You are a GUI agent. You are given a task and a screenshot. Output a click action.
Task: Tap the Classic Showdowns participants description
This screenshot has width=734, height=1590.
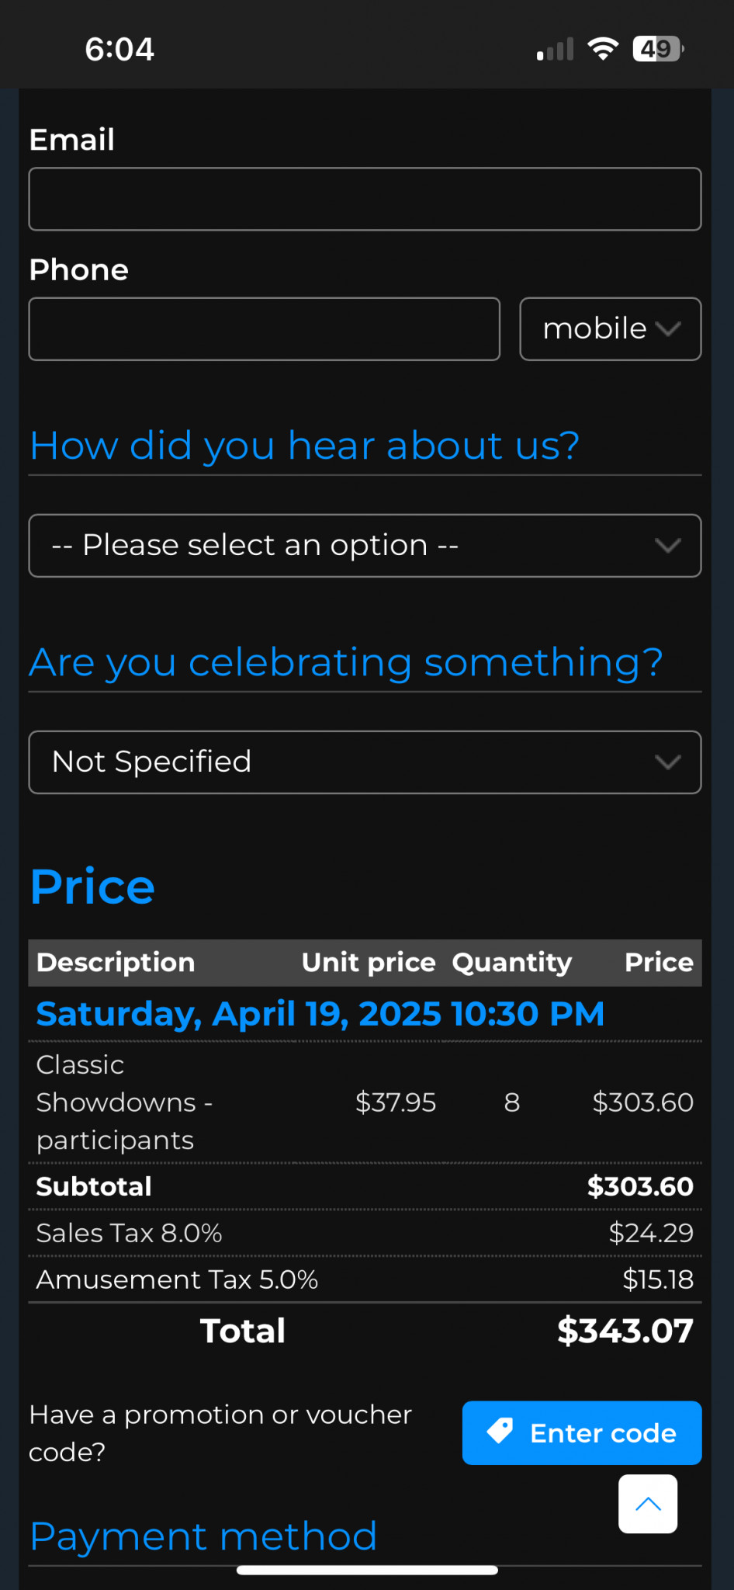(x=124, y=1102)
